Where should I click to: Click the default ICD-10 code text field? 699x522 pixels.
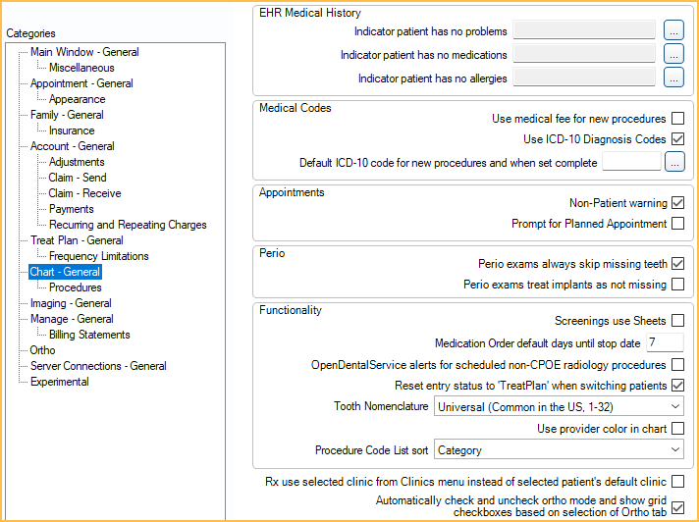[x=631, y=162]
